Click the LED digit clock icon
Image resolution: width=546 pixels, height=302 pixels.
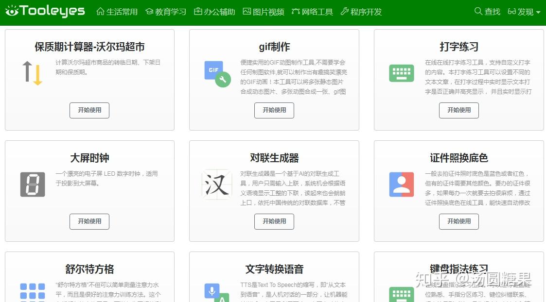click(x=33, y=185)
